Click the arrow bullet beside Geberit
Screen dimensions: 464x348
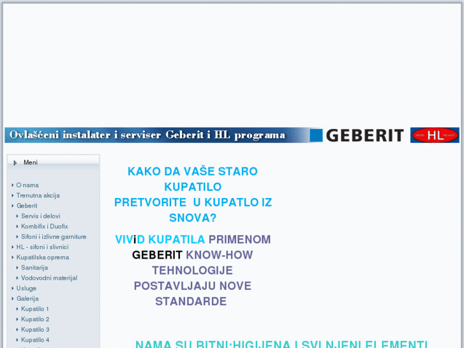(x=12, y=206)
